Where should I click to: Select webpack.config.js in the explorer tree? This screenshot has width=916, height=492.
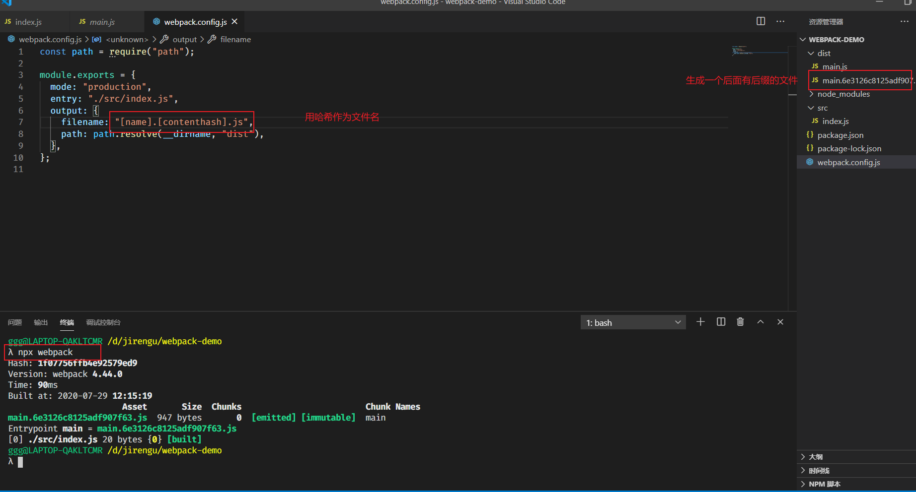856,162
